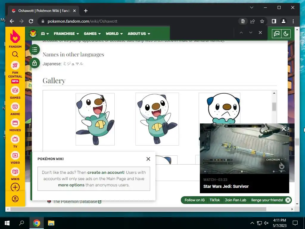Follow the more options link
This screenshot has height=229, width=305.
71,185
